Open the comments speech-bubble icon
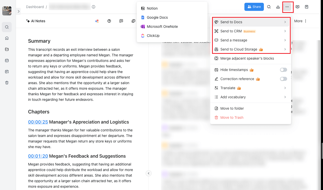The height and width of the screenshot is (190, 323). pyautogui.click(x=297, y=7)
